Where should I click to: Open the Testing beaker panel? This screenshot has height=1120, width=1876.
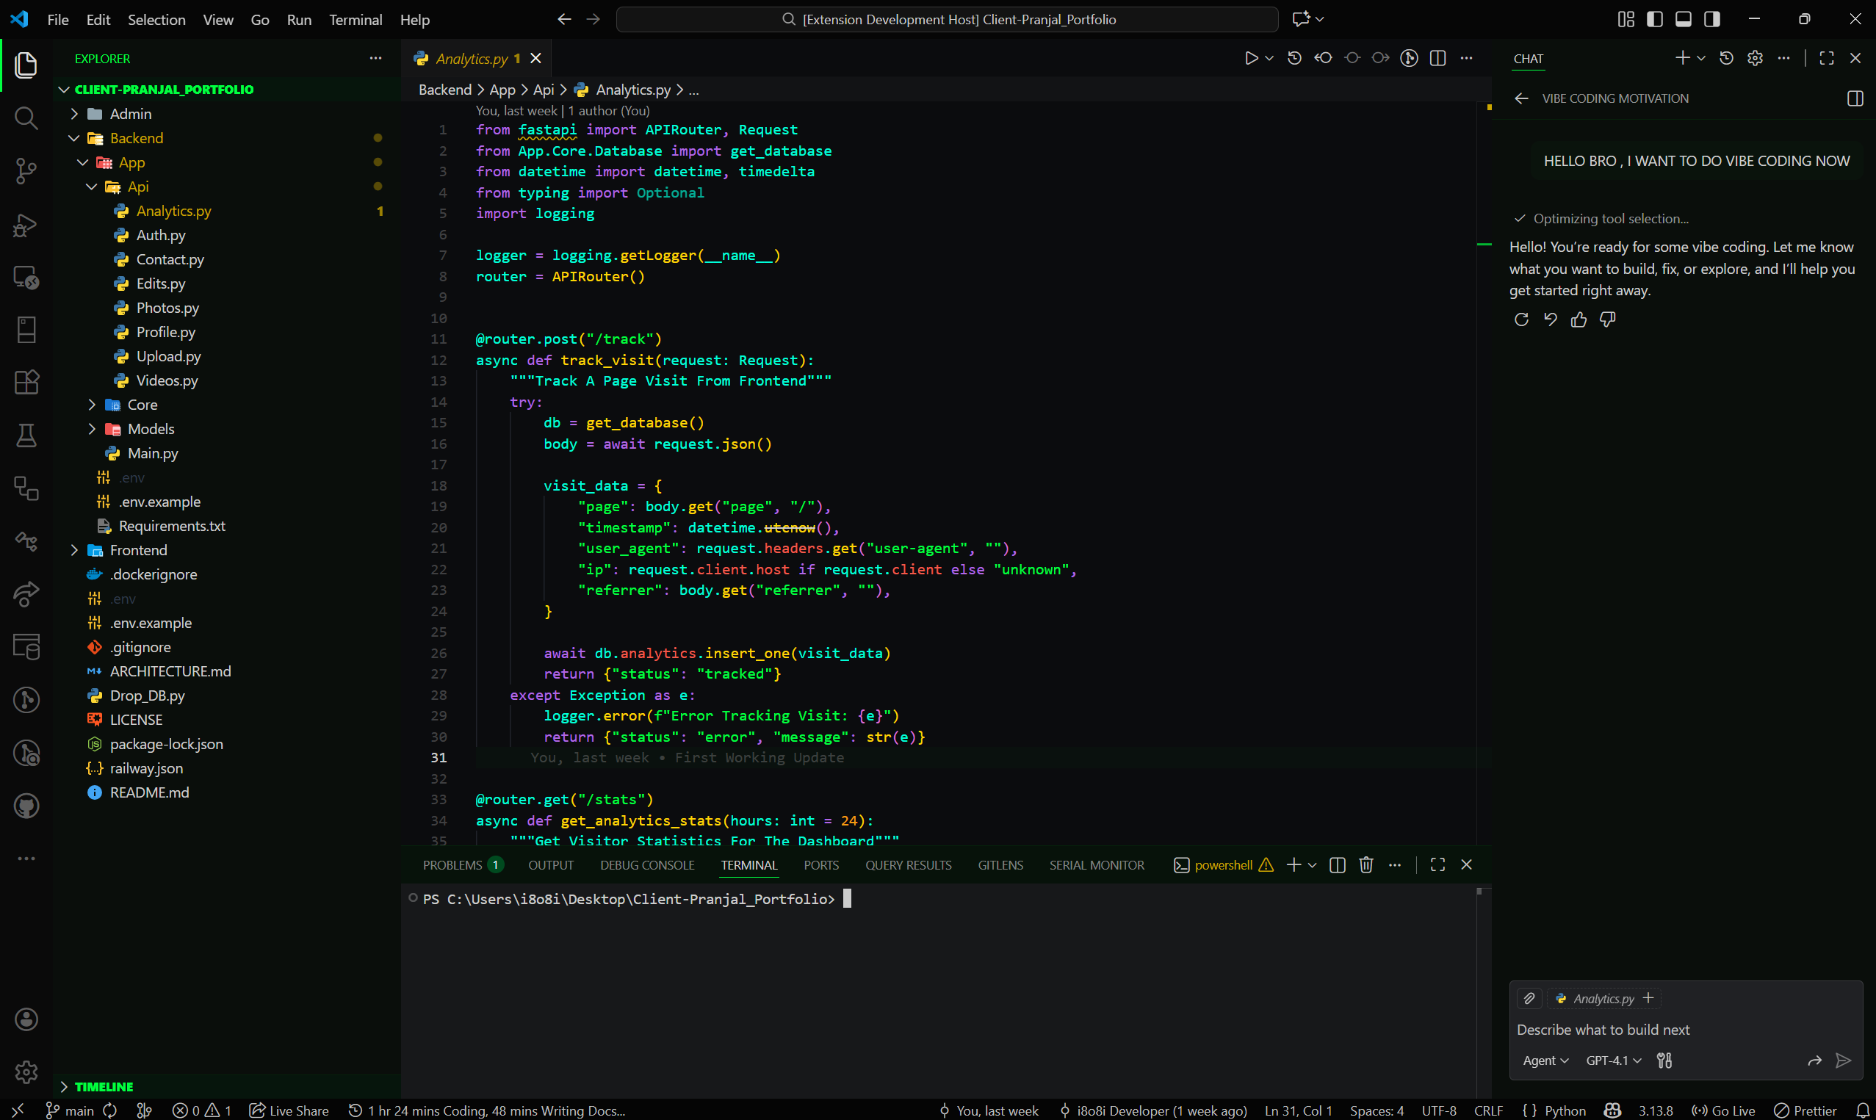coord(26,436)
